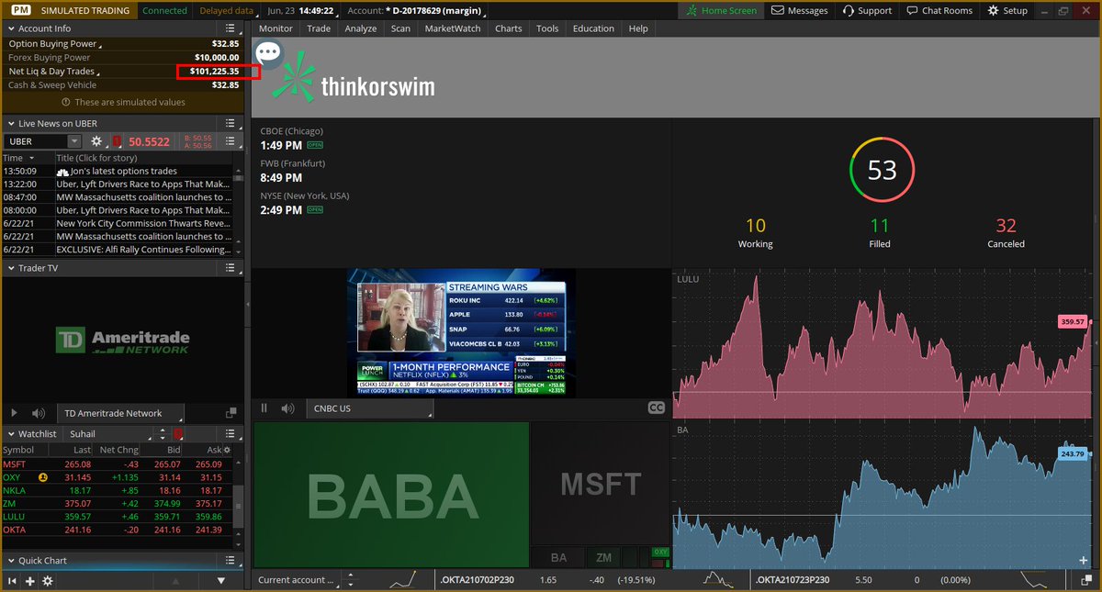The image size is (1102, 592).
Task: Open the Trade tab
Action: click(x=319, y=28)
